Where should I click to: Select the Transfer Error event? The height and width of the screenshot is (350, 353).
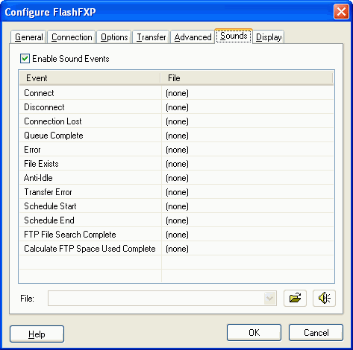point(176,192)
